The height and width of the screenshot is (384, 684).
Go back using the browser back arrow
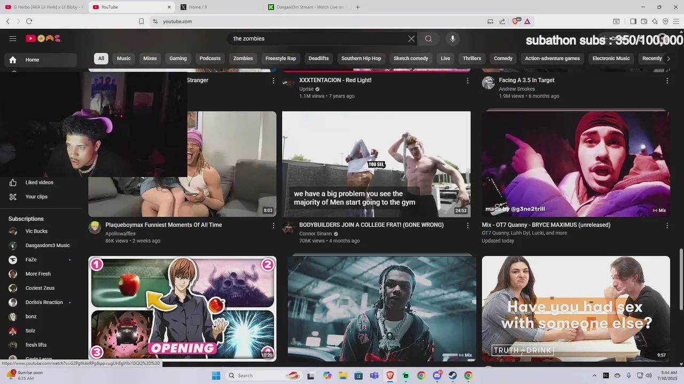(8, 21)
